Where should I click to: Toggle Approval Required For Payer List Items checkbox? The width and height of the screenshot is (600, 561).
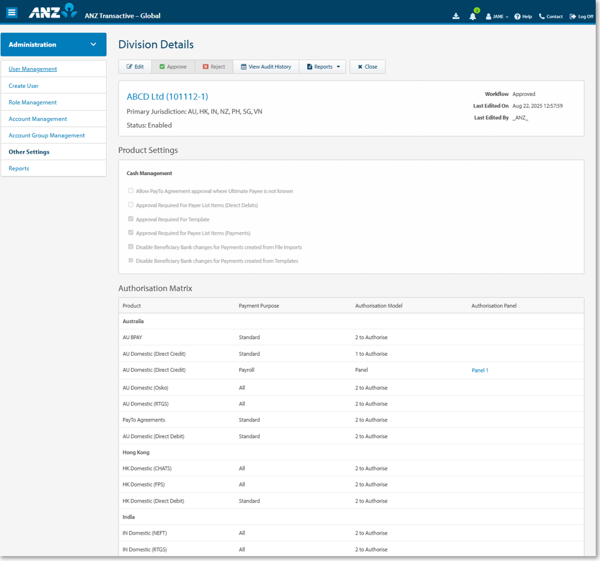coord(131,205)
